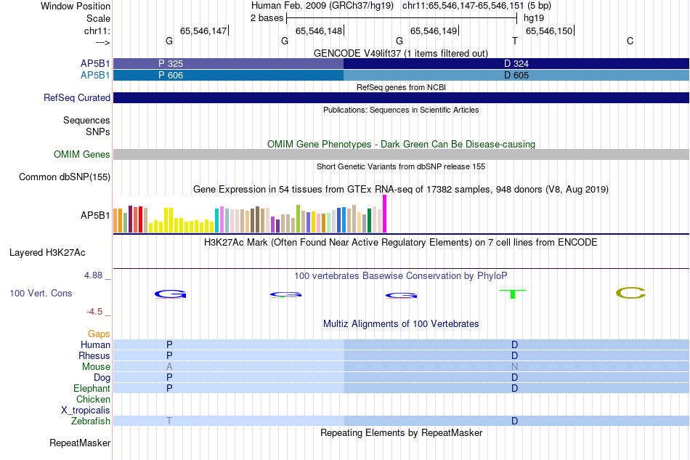Click the RepeatMasker track label
This screenshot has width=690, height=460.
point(80,443)
